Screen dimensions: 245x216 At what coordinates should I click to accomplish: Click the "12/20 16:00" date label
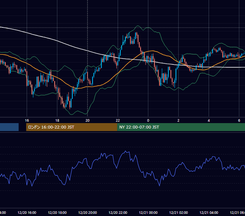[27, 212]
